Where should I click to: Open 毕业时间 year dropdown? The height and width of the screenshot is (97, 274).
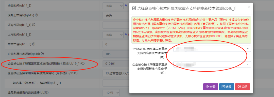point(113,6)
